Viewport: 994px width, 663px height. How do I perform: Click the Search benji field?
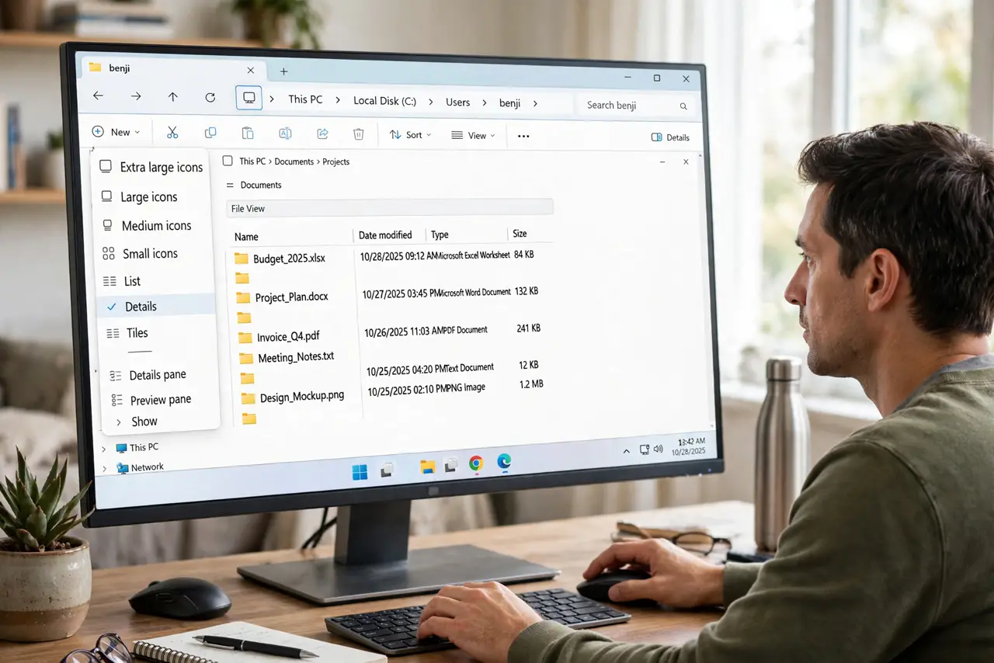(637, 106)
